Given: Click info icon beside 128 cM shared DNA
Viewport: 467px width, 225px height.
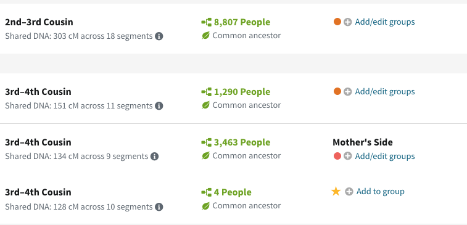Looking at the screenshot, I should [159, 207].
